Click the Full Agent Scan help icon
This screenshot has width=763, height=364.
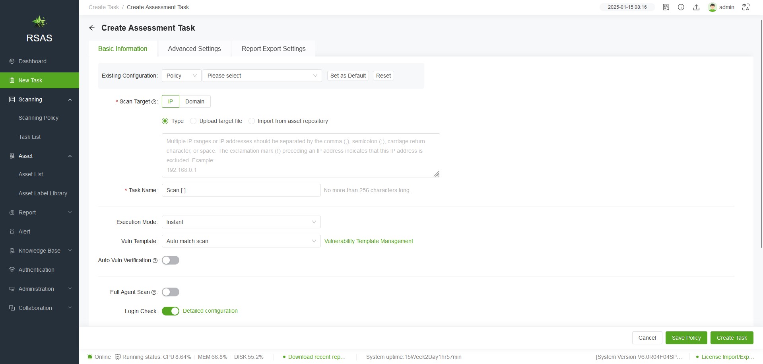(x=154, y=292)
